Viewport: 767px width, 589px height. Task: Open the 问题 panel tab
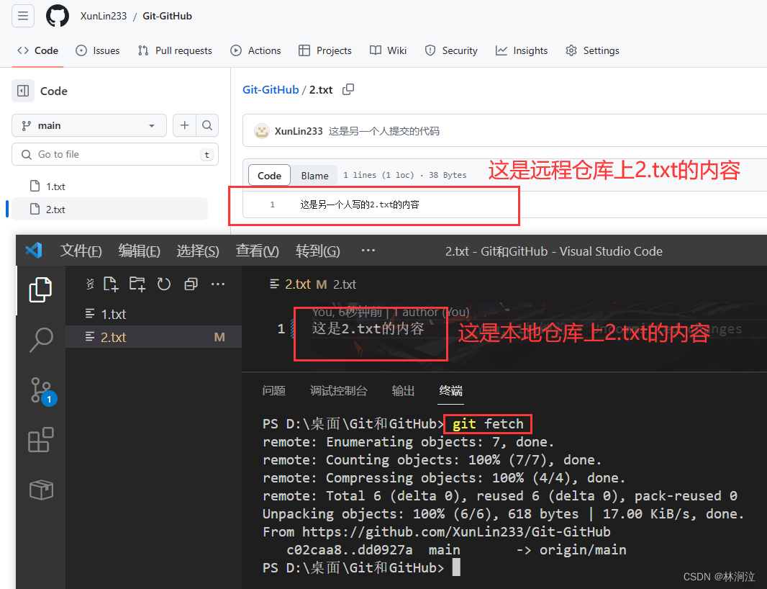click(274, 391)
